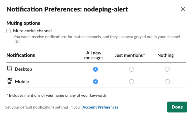The image size is (191, 117).
Task: Click the 'Nothing' column header
Action: click(x=166, y=55)
